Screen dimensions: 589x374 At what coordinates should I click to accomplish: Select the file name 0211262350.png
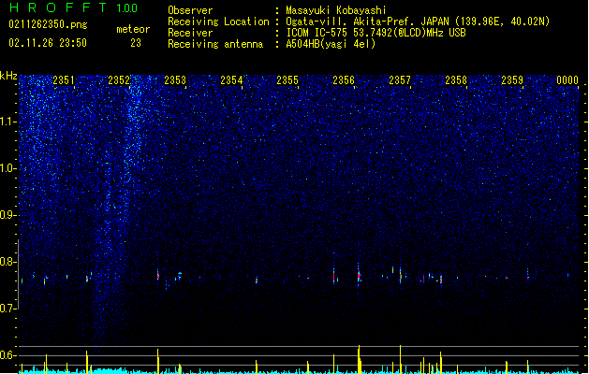(48, 25)
